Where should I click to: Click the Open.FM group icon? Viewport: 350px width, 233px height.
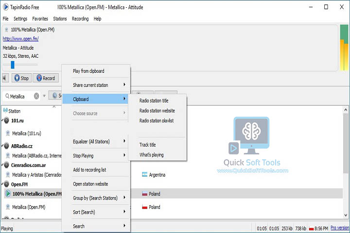tap(7, 184)
